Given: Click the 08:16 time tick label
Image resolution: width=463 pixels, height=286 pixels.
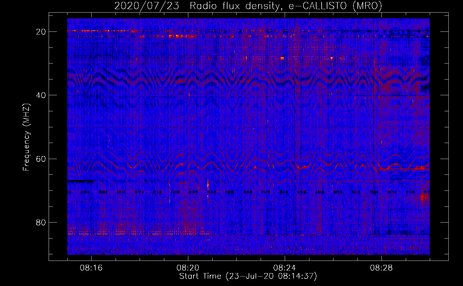Looking at the screenshot, I should tap(91, 268).
